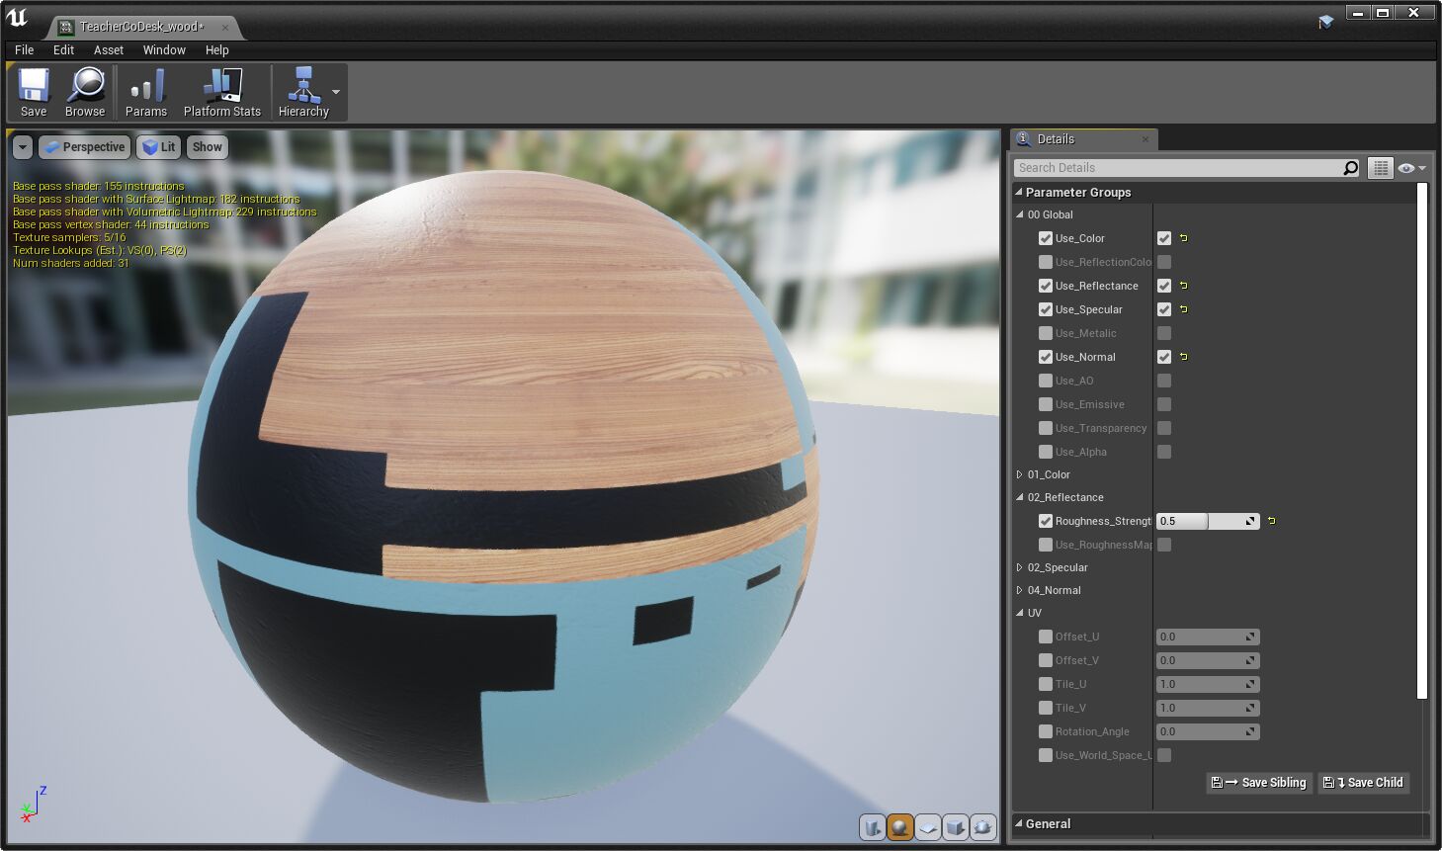Open the Asset menu
The width and height of the screenshot is (1442, 851).
pos(109,49)
